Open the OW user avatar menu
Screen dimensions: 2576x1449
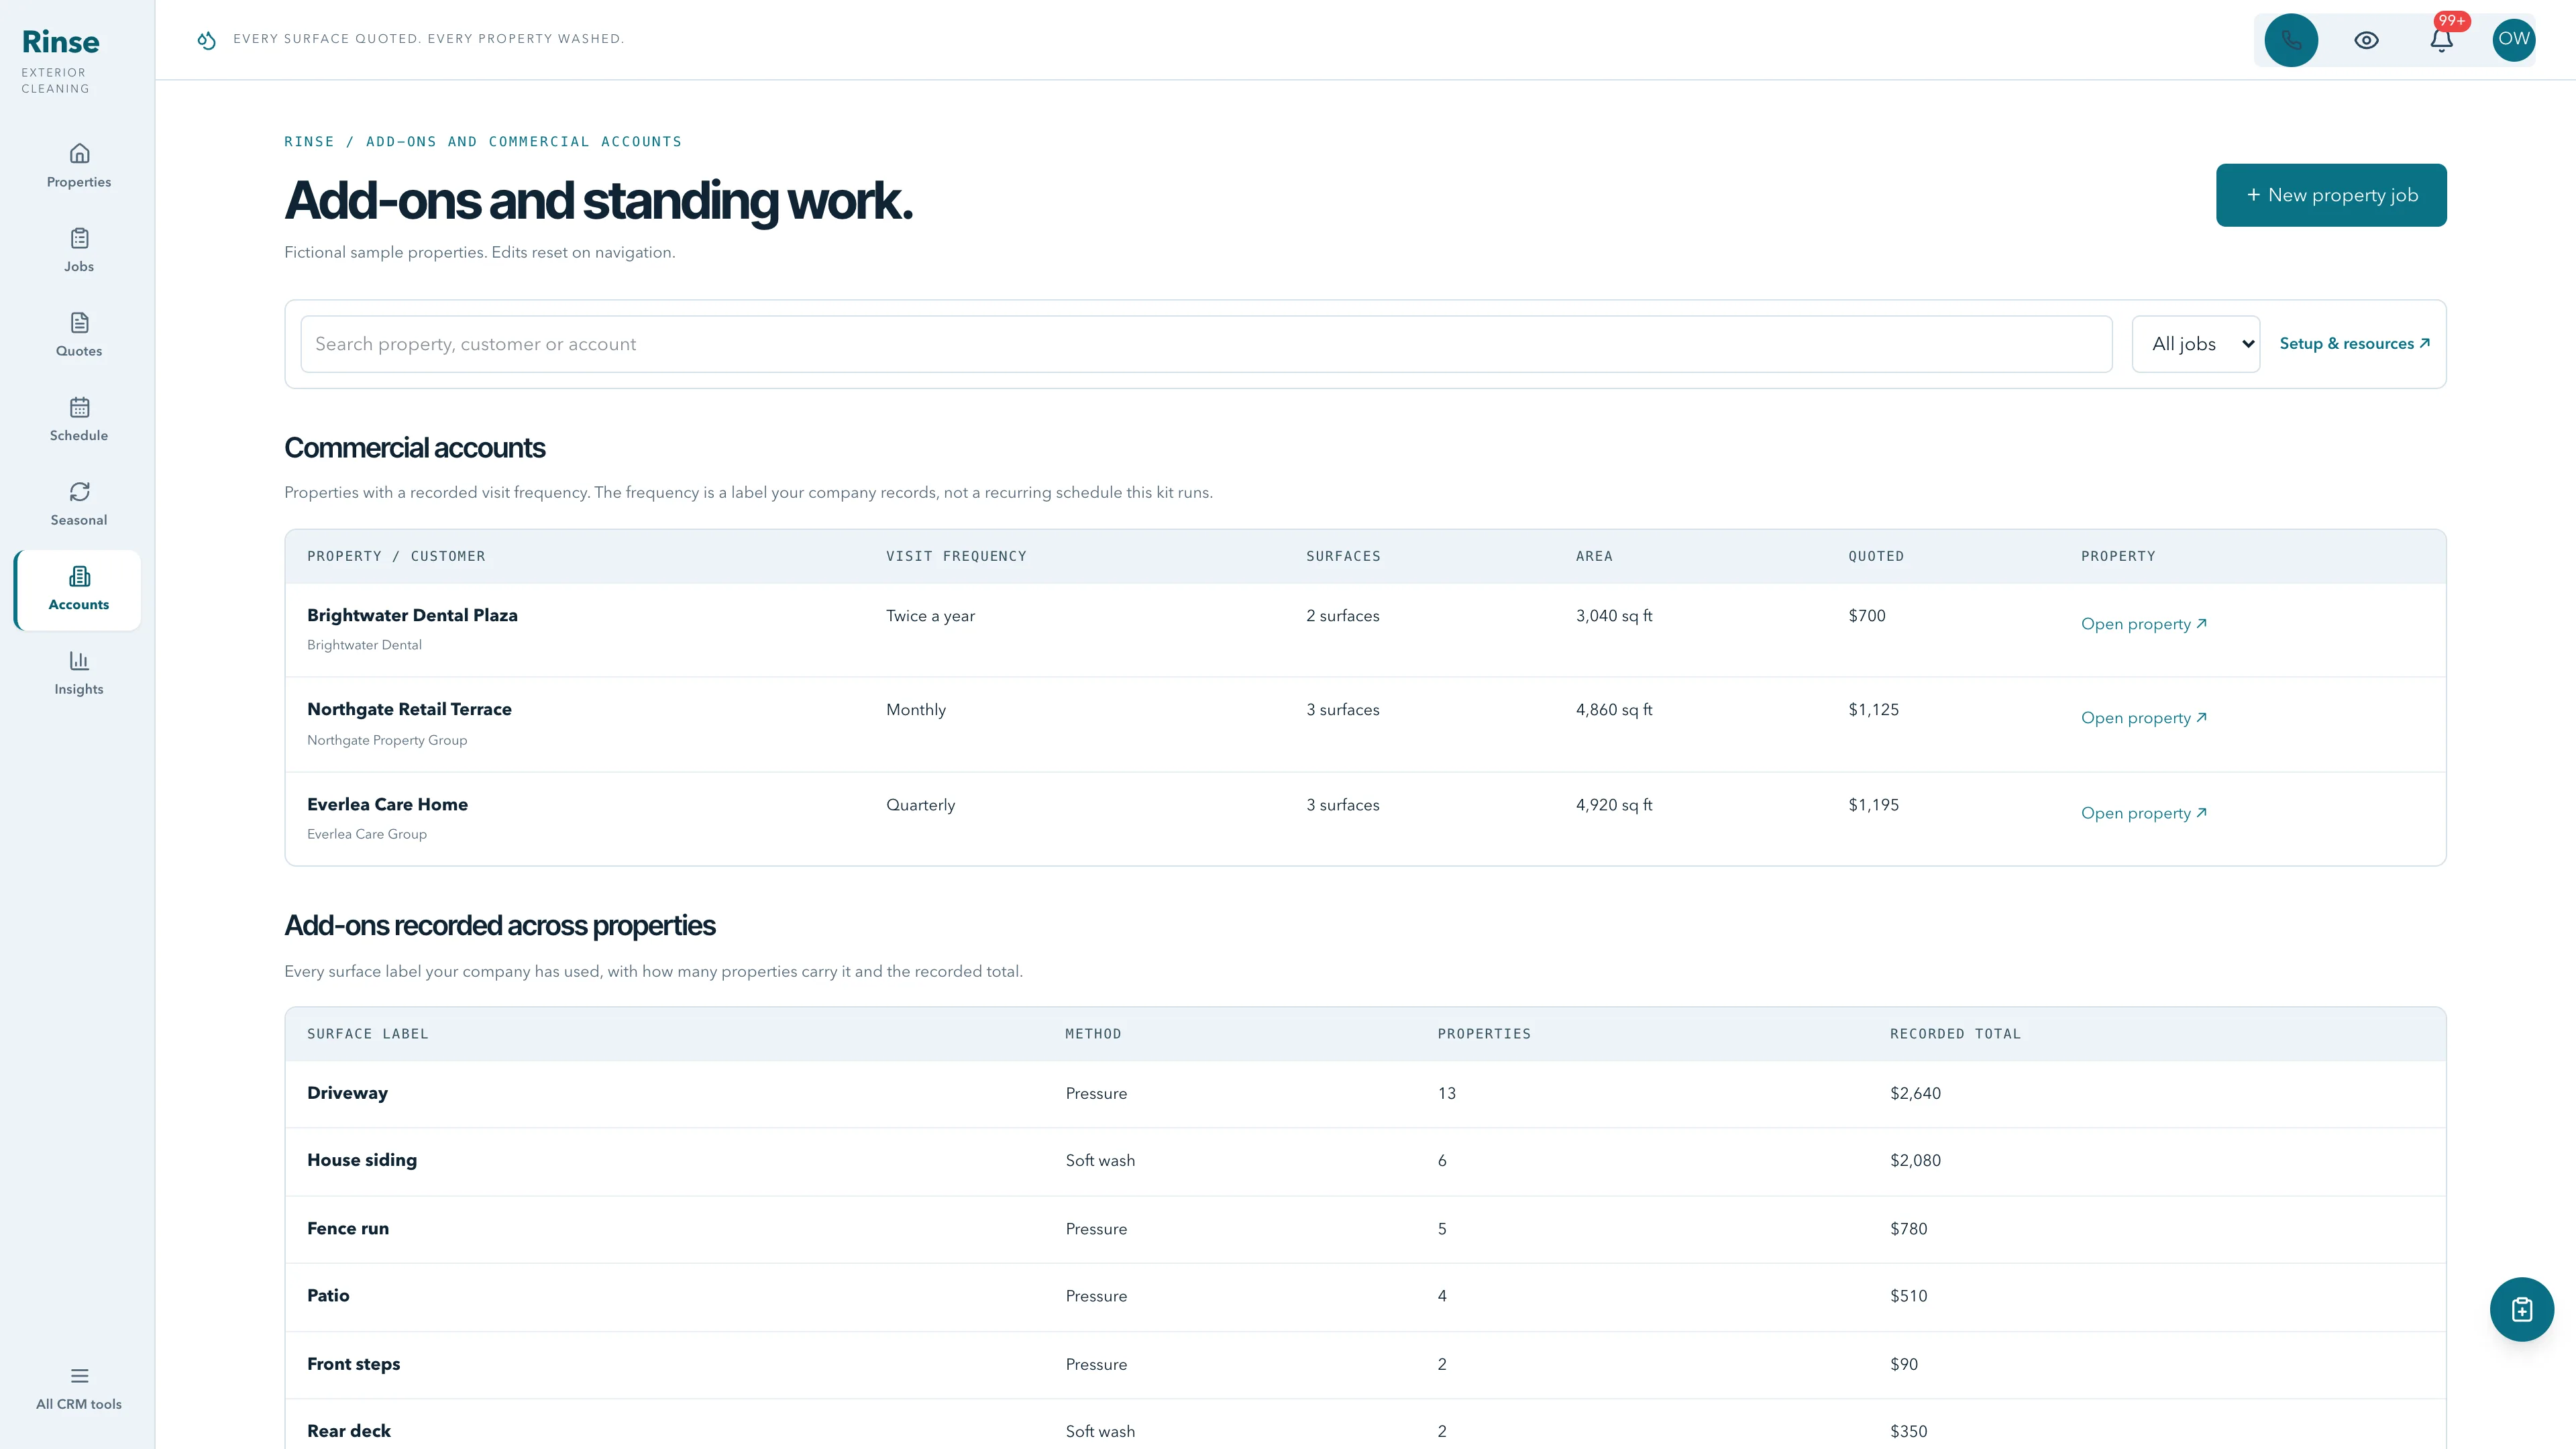click(x=2513, y=40)
